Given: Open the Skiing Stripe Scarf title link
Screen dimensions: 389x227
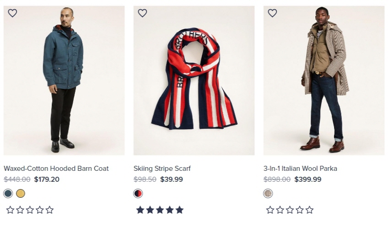Looking at the screenshot, I should [162, 169].
